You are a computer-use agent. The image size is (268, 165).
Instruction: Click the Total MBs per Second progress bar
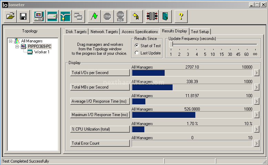coord(192,87)
